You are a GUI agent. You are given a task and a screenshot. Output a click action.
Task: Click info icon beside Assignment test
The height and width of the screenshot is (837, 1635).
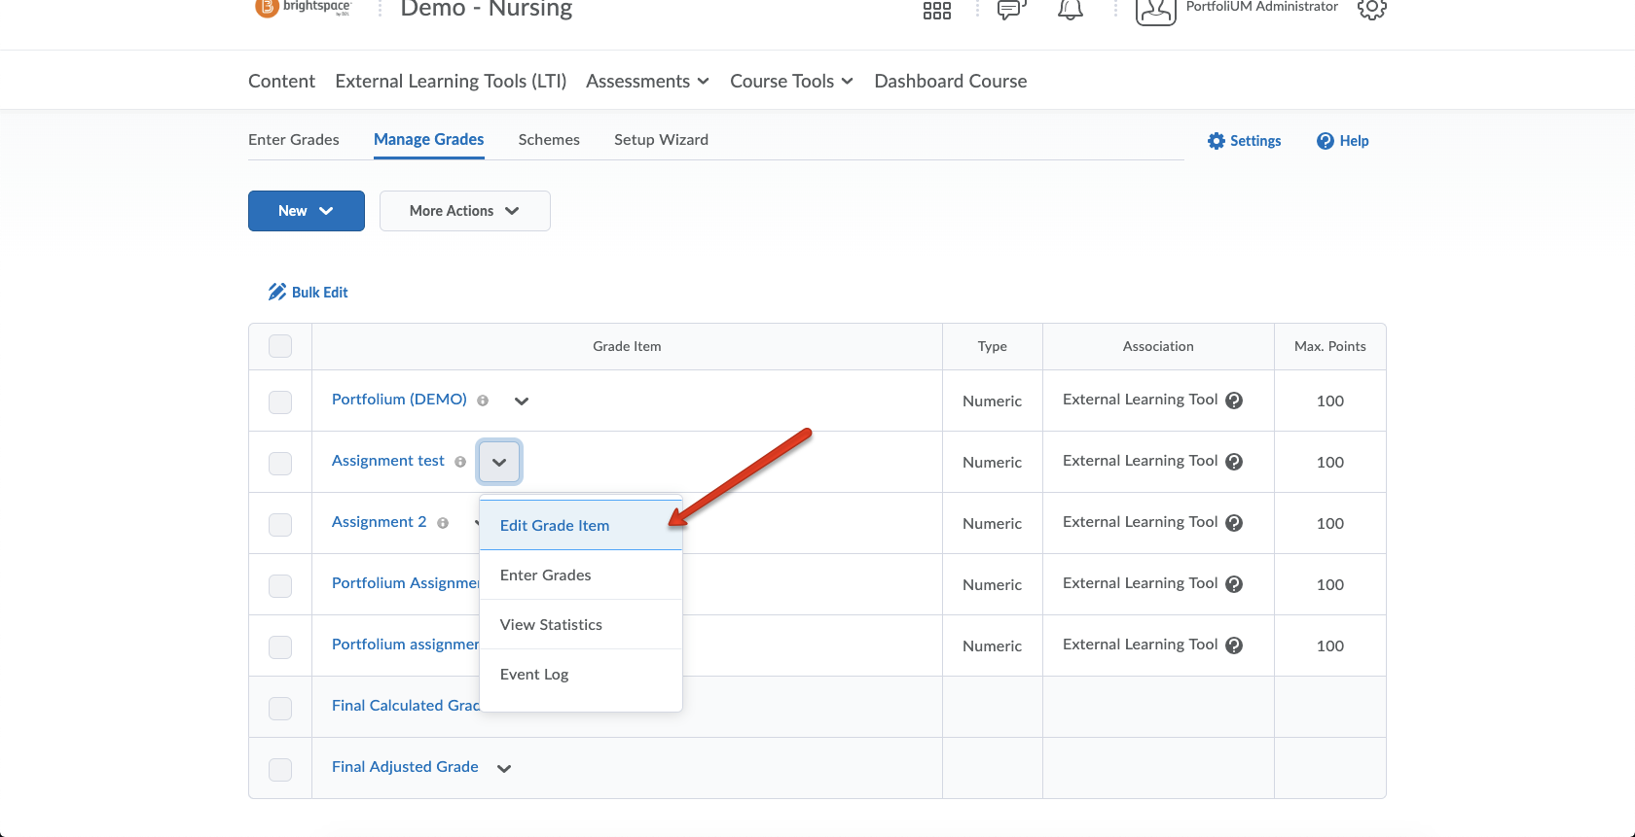point(460,462)
